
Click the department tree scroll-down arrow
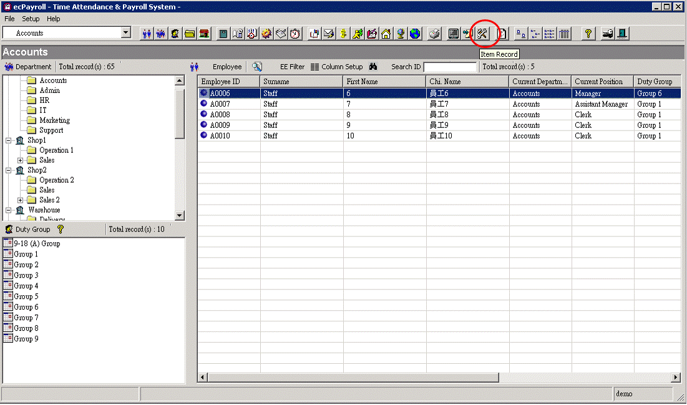(x=180, y=215)
